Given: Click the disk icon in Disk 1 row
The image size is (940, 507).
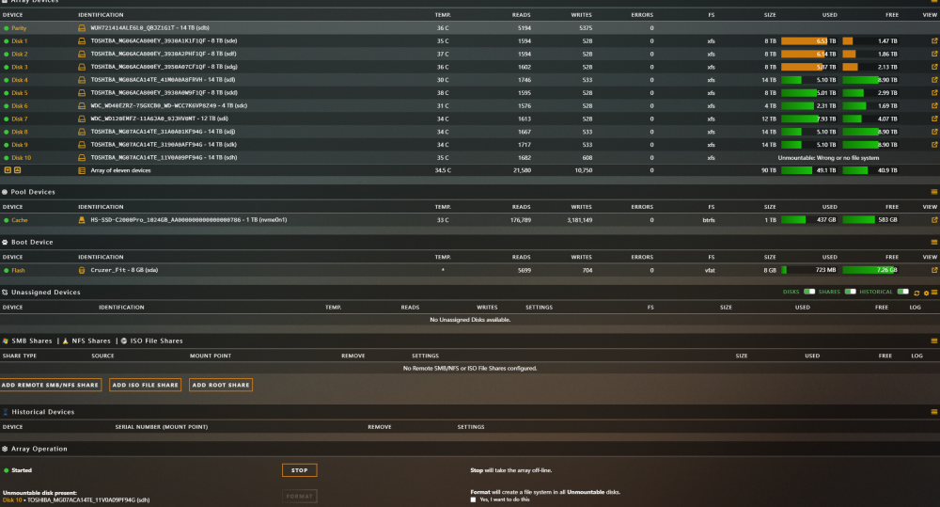Looking at the screenshot, I should coord(82,41).
